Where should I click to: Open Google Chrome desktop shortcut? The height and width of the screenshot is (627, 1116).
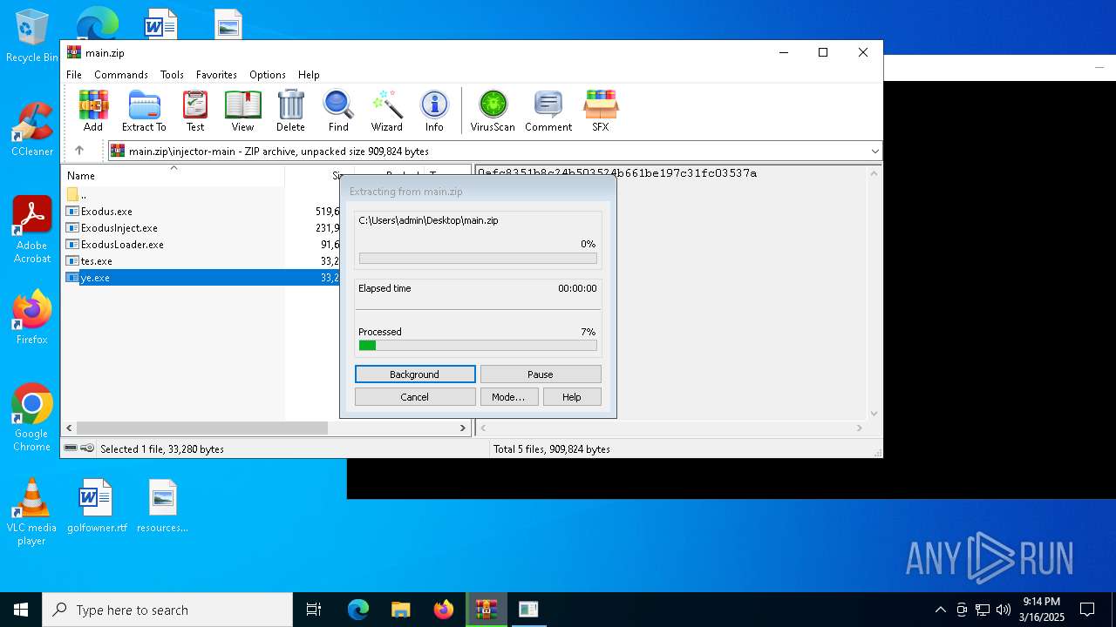tap(31, 418)
